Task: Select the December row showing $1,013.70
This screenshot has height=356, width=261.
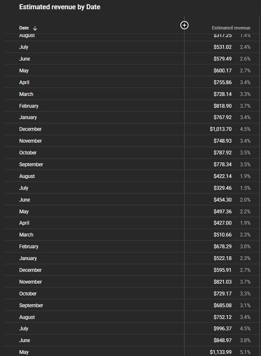Action: tap(30, 129)
